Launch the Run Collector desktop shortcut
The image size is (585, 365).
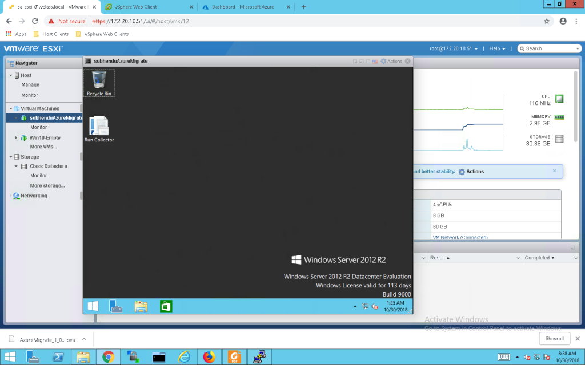point(99,129)
